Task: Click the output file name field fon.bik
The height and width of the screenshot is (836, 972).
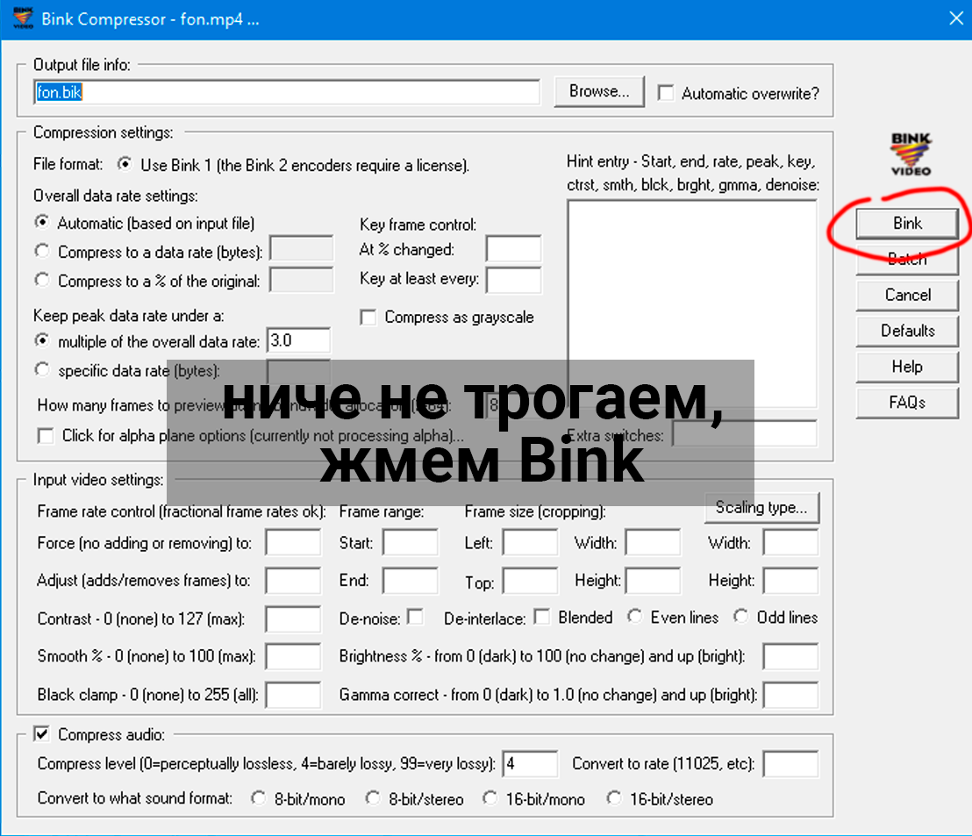Action: pos(286,92)
